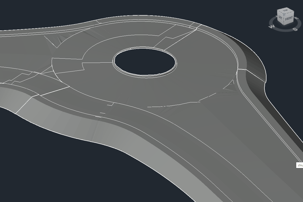The image size is (303, 202).
Task: Click the S compass direction label
Action: click(x=295, y=29)
